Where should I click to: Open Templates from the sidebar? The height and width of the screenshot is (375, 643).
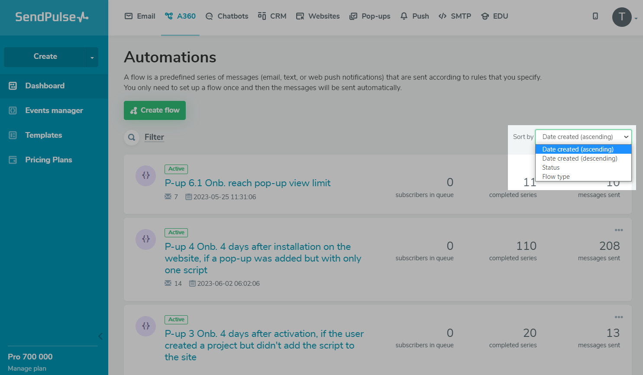tap(43, 135)
